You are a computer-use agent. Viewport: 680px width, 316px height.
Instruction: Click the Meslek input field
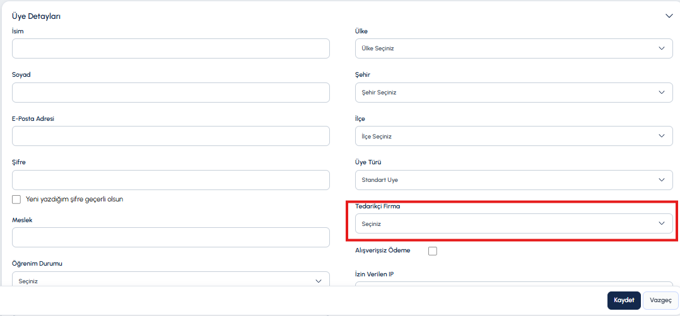171,237
